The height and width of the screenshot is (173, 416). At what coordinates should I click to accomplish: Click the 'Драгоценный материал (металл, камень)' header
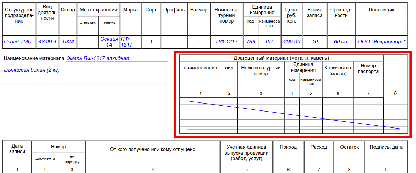coord(281,58)
